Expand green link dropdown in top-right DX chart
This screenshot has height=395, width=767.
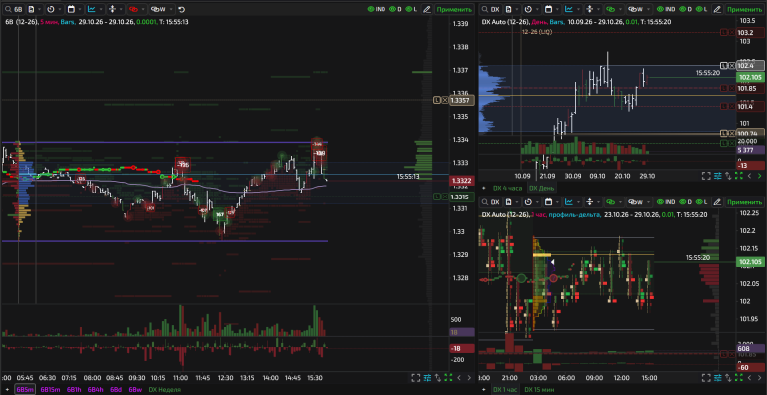pyautogui.click(x=621, y=9)
